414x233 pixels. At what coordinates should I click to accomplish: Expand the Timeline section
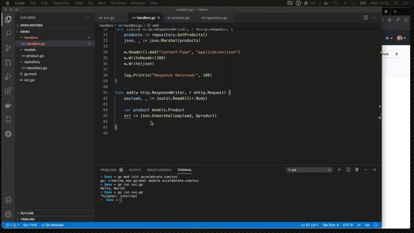(x=27, y=219)
